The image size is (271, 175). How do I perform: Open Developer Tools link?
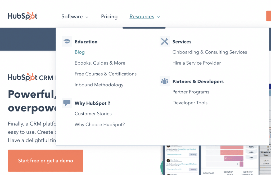coord(190,103)
